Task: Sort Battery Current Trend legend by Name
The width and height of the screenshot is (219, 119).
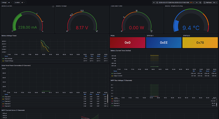Action: click(x=115, y=71)
